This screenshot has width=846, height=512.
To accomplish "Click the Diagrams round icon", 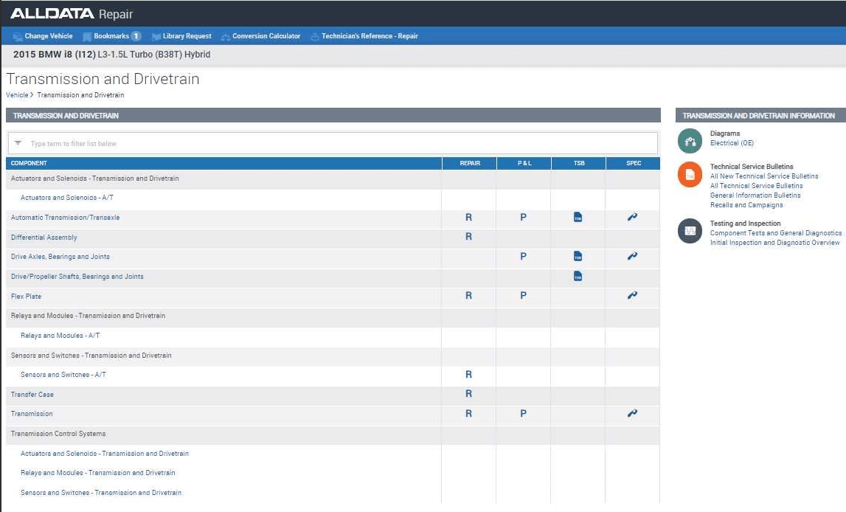I will coord(690,141).
